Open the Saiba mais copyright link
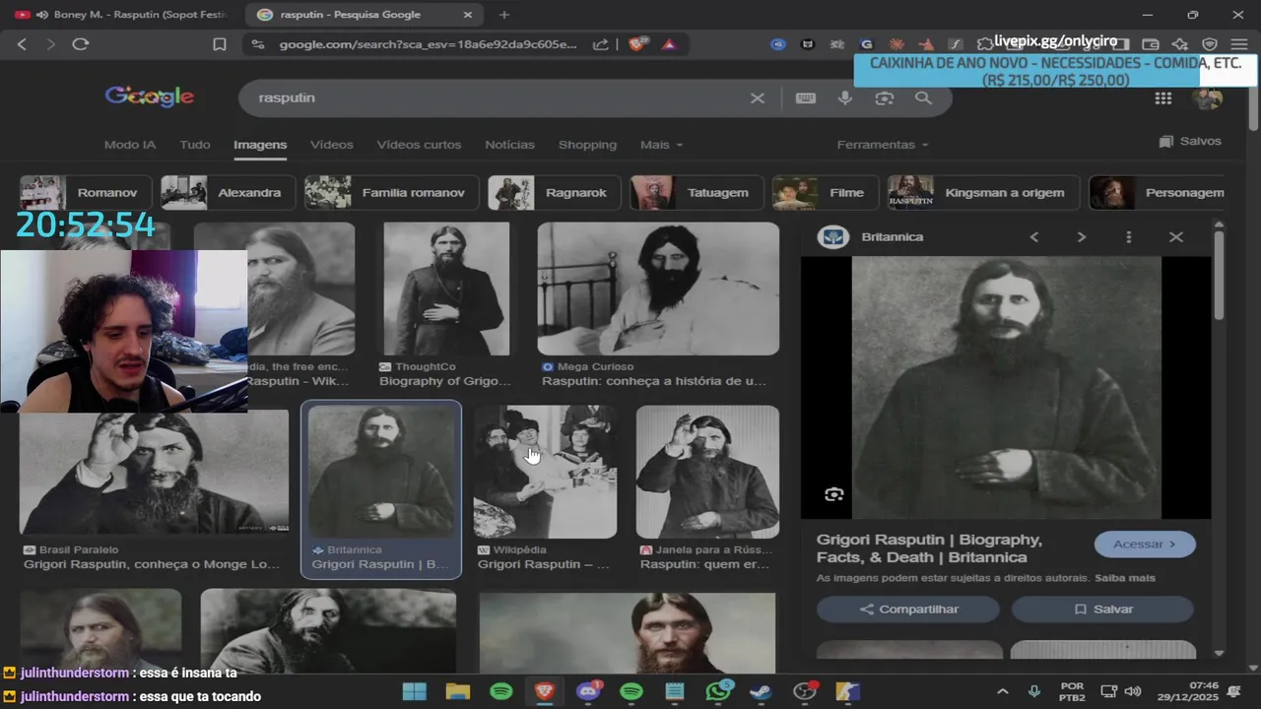The height and width of the screenshot is (709, 1261). pyautogui.click(x=1127, y=578)
